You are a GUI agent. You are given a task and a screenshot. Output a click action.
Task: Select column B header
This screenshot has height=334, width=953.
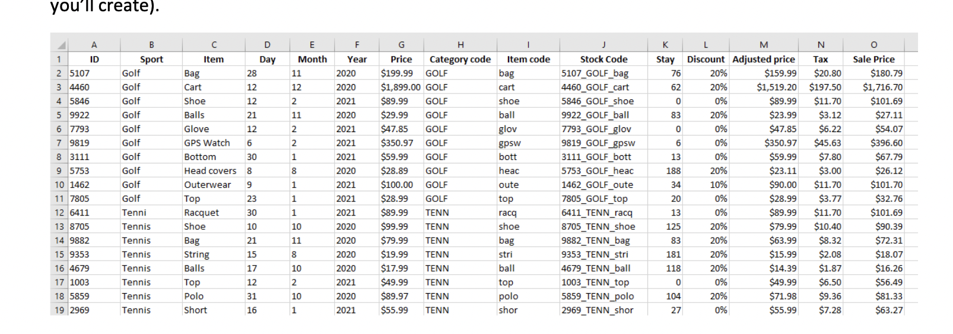click(151, 45)
